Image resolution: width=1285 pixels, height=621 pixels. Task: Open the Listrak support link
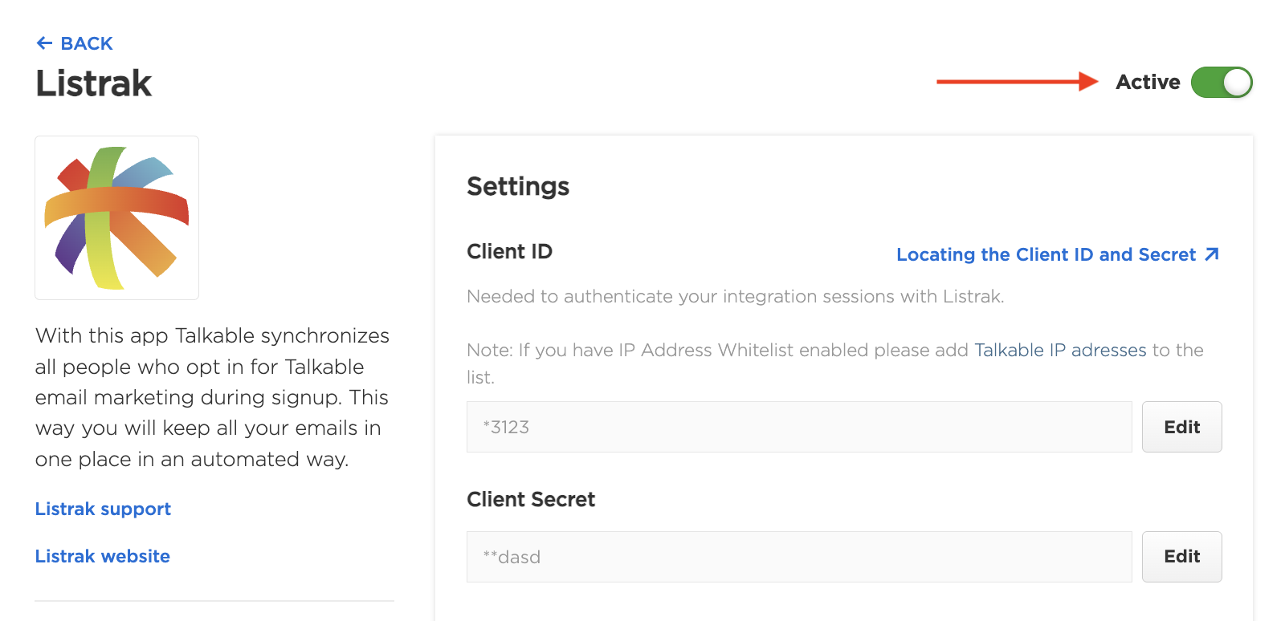click(x=103, y=509)
